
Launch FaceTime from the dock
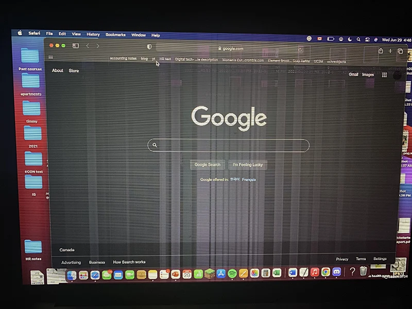pyautogui.click(x=130, y=275)
